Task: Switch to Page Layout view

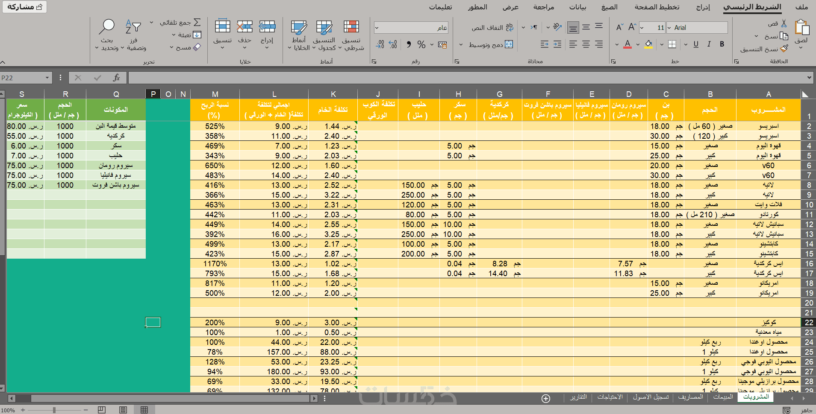Action: (x=123, y=410)
